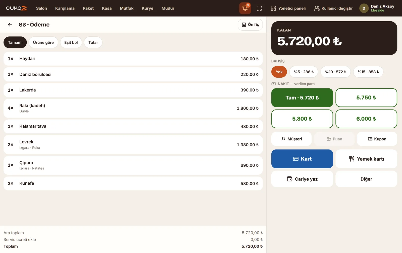Click Cariye yaz button
Image resolution: width=402 pixels, height=253 pixels.
click(302, 179)
